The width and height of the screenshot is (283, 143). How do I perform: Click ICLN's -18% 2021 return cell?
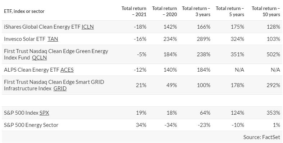point(140,27)
